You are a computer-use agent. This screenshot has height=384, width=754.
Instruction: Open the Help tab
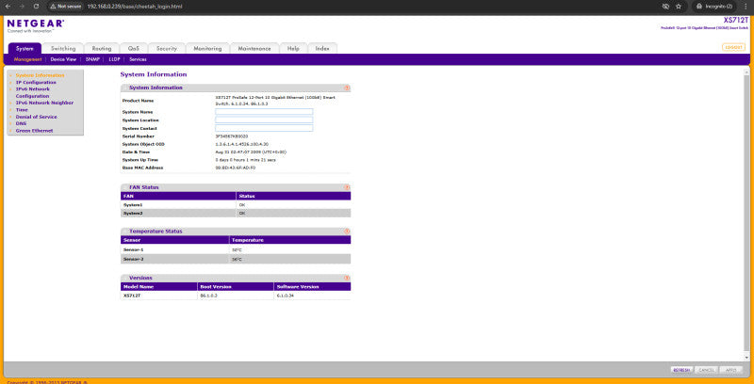[293, 49]
